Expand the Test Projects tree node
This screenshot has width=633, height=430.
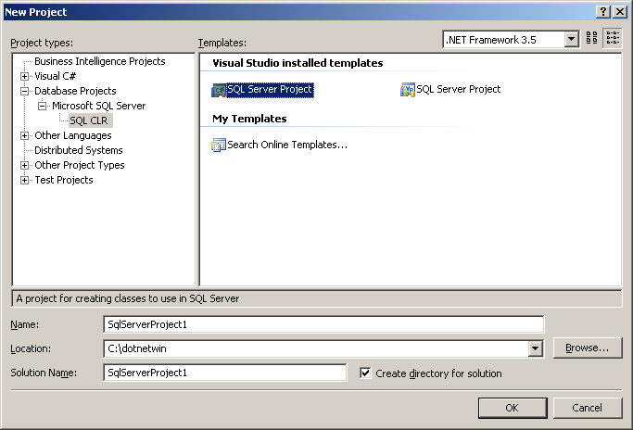tap(25, 181)
